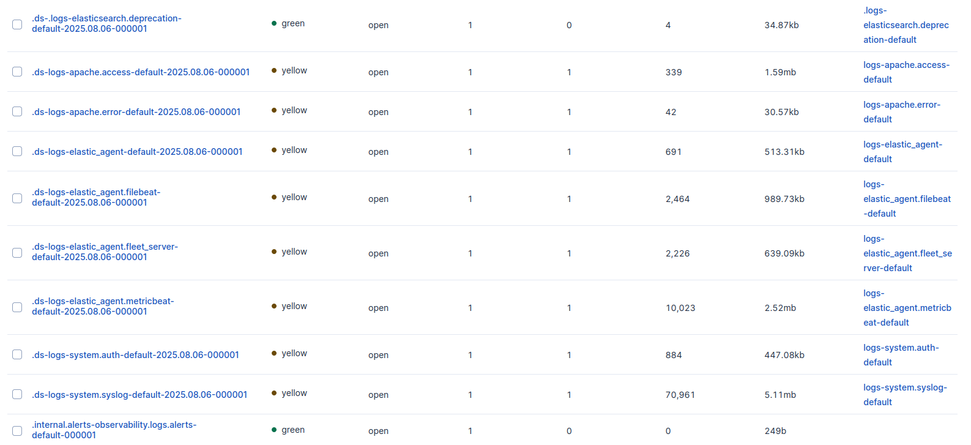Open the .logs-elasticsearch.deprecation-default data stream link
The height and width of the screenshot is (445, 971).
906,25
